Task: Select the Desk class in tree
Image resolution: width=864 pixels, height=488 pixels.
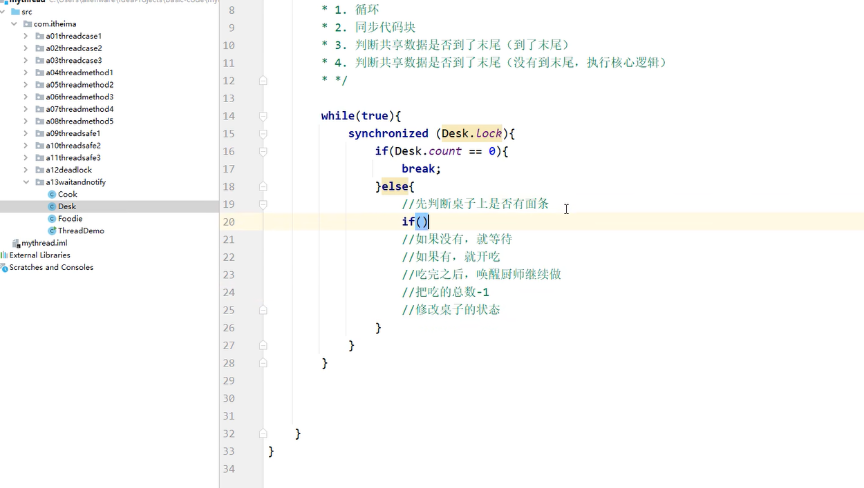Action: pos(67,206)
